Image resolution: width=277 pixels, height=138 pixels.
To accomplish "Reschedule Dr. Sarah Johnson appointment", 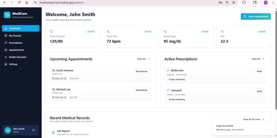I will (142, 71).
